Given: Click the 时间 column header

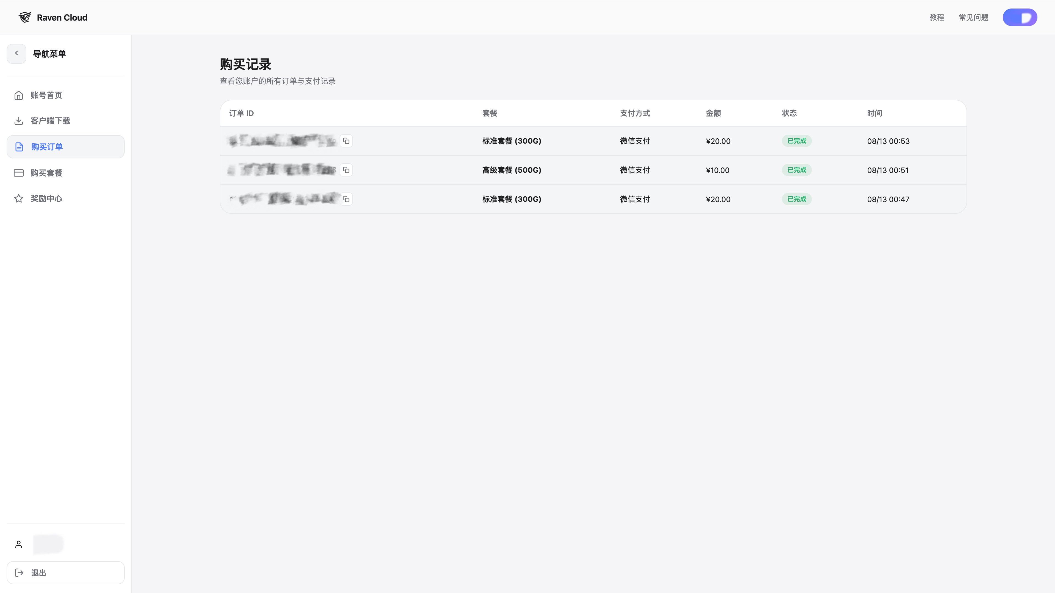Looking at the screenshot, I should [874, 113].
